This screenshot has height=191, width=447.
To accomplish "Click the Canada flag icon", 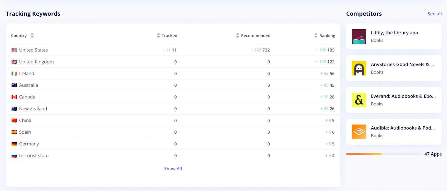I will (x=14, y=97).
